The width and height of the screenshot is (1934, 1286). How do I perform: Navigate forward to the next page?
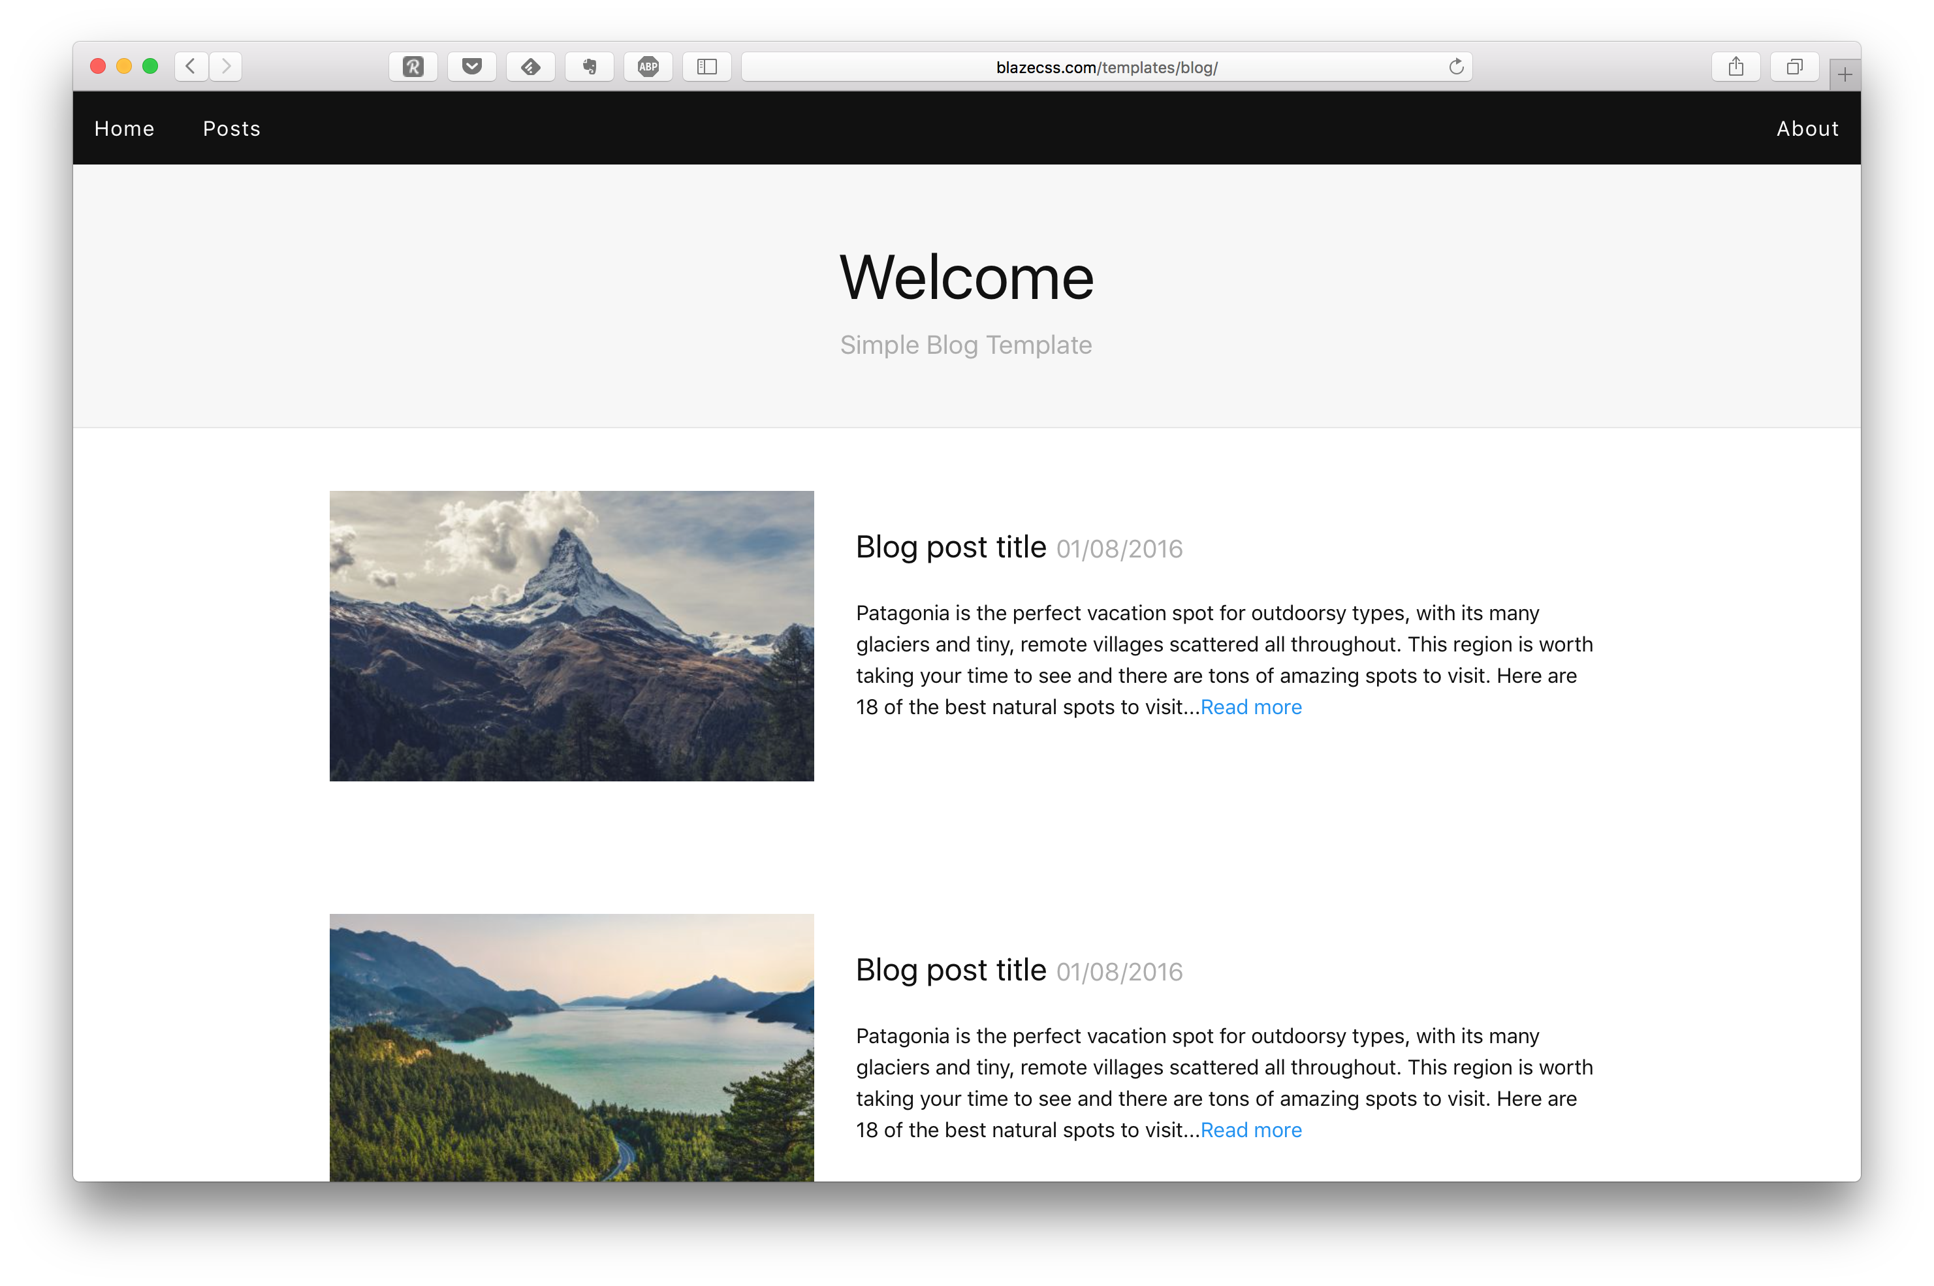click(225, 67)
